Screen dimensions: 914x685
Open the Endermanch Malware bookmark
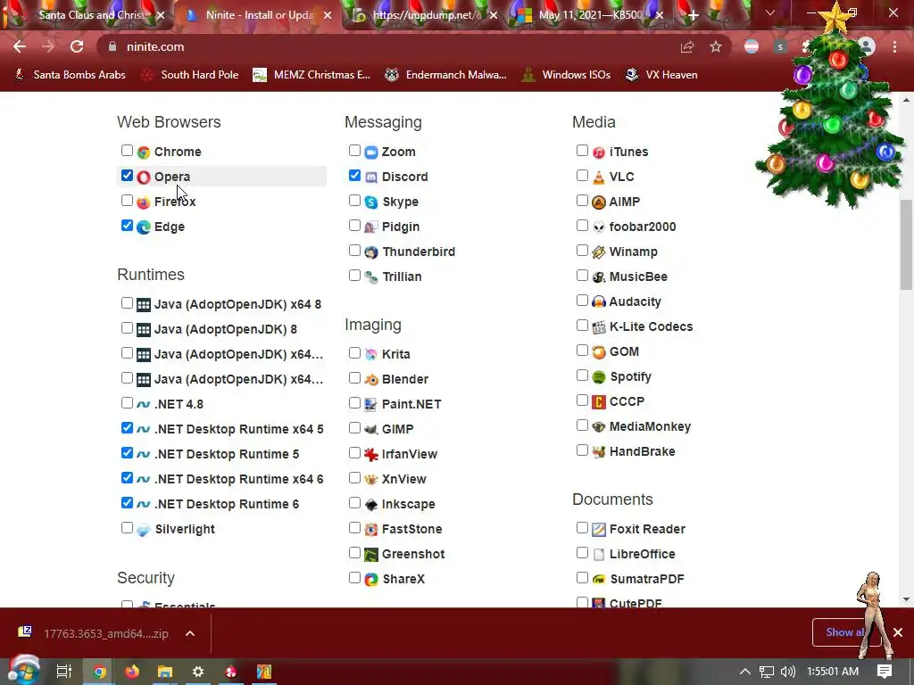pos(446,75)
